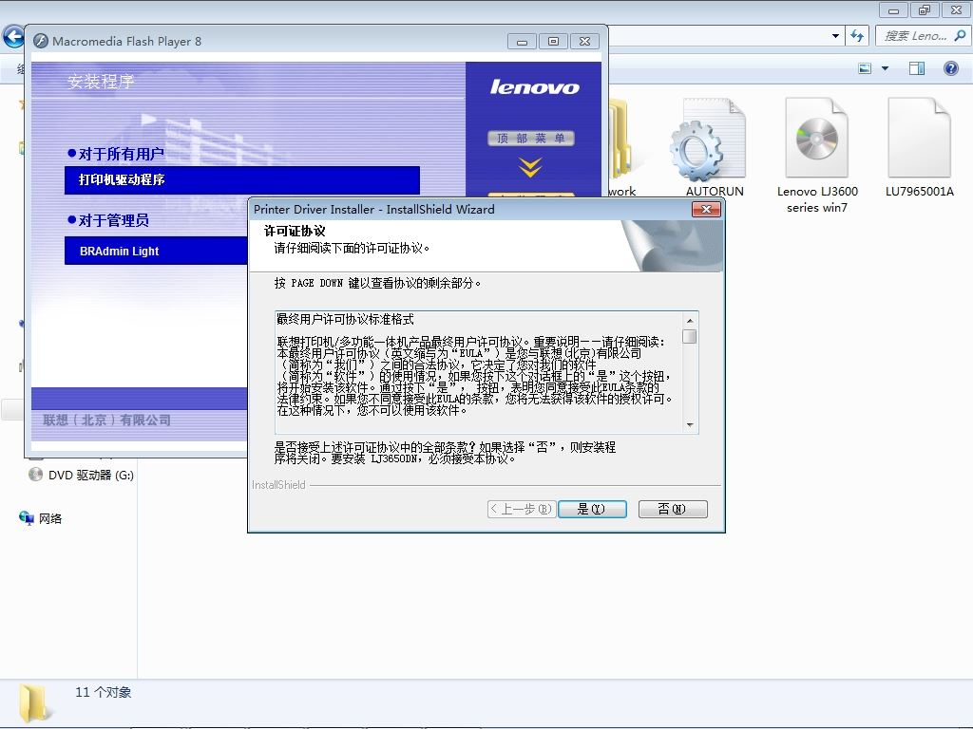Restore the Explorer window
The width and height of the screenshot is (973, 729).
(x=925, y=9)
